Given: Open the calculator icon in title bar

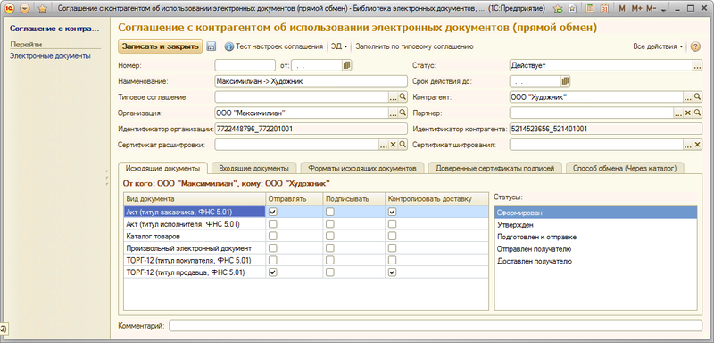Looking at the screenshot, I should [x=590, y=8].
